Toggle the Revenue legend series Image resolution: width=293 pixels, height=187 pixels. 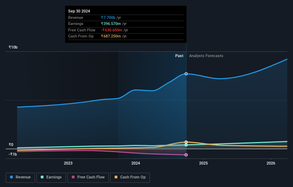click(x=20, y=177)
